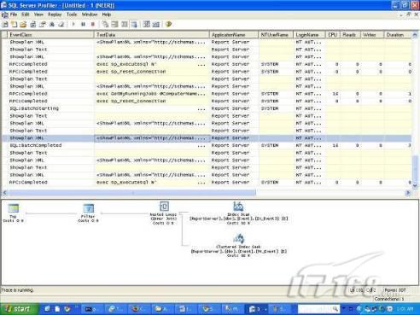This screenshot has height=315, width=420.
Task: Open the Replay menu
Action: (55, 15)
